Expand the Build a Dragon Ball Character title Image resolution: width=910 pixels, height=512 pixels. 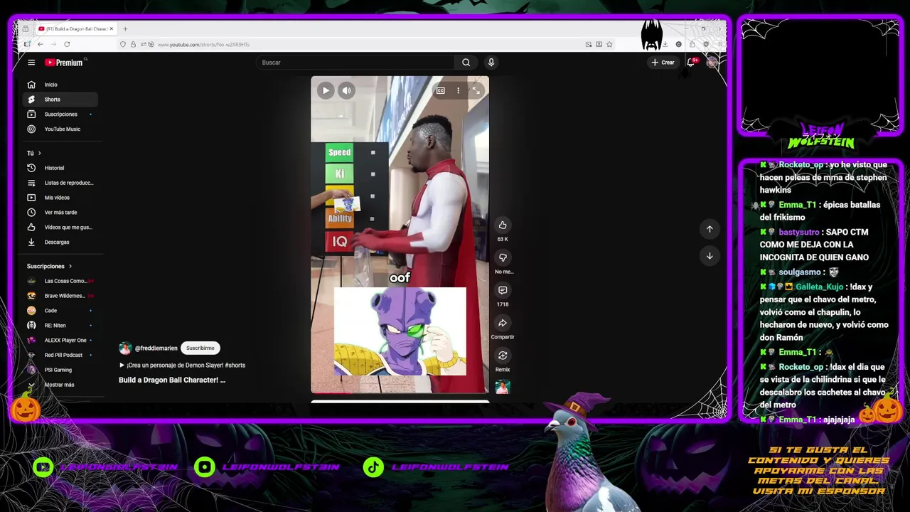pyautogui.click(x=172, y=380)
